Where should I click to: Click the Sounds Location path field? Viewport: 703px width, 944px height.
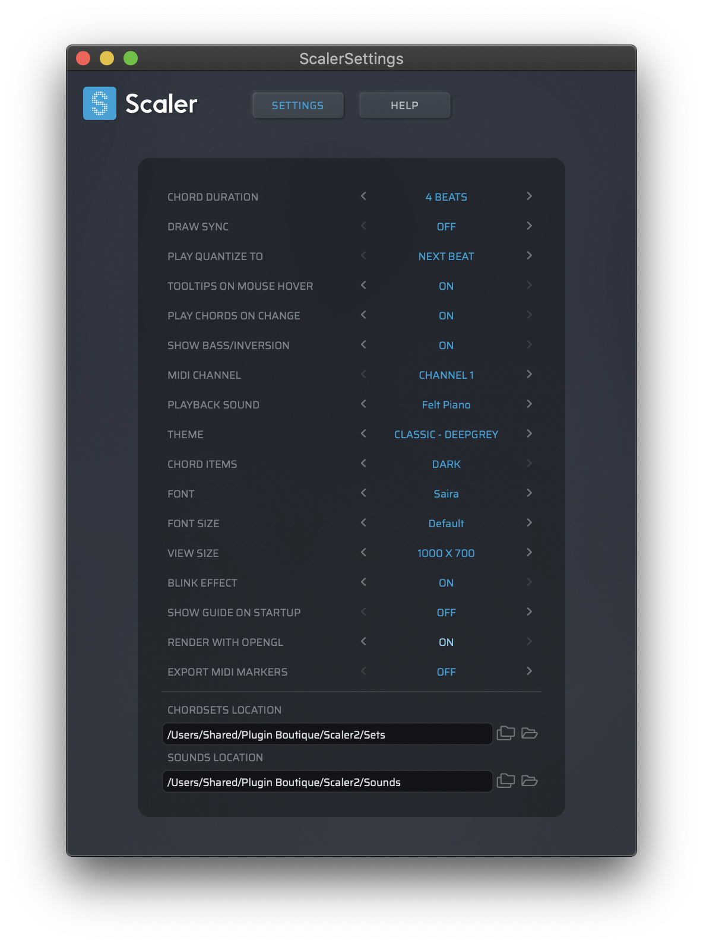pos(327,781)
